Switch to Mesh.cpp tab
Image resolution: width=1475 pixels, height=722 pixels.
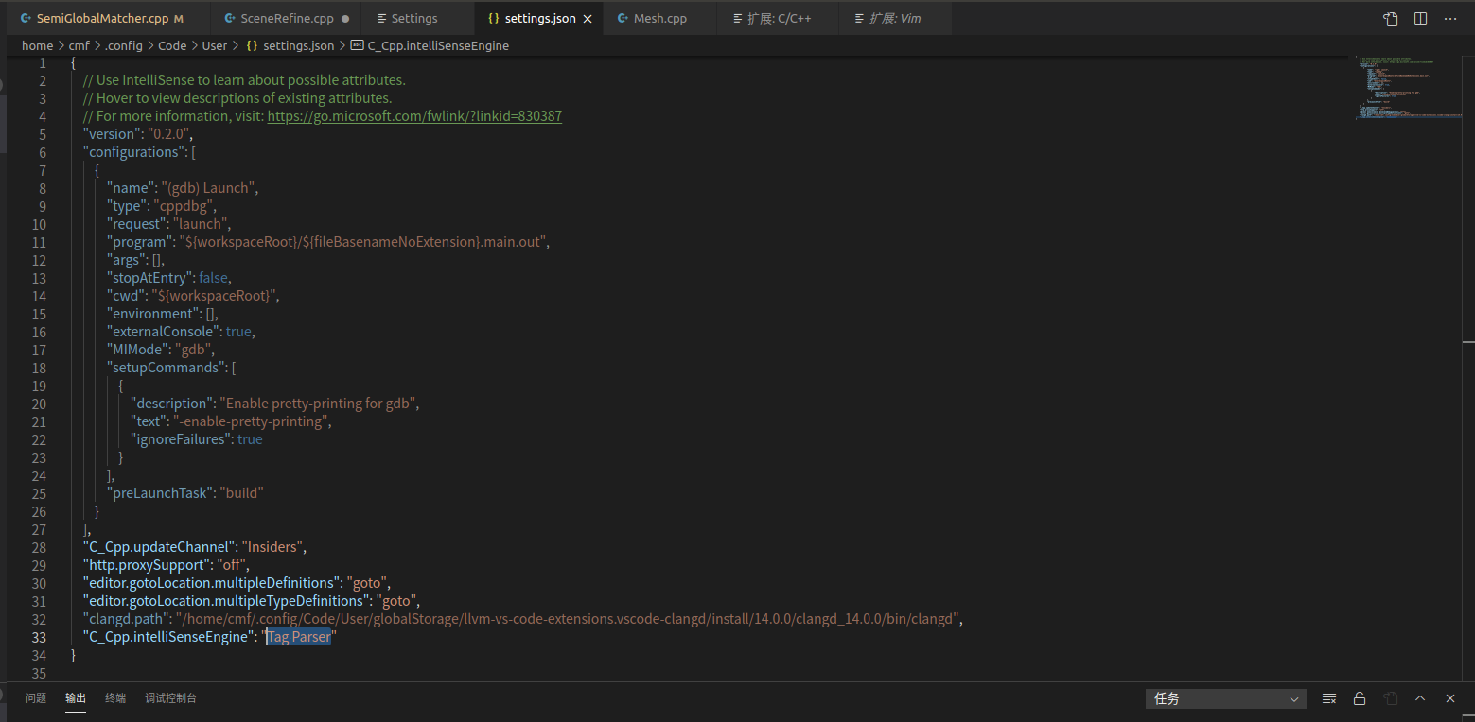(660, 19)
